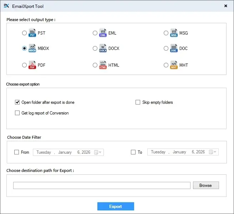
Task: Tick Get log report of Conversion
Action: 17,113
